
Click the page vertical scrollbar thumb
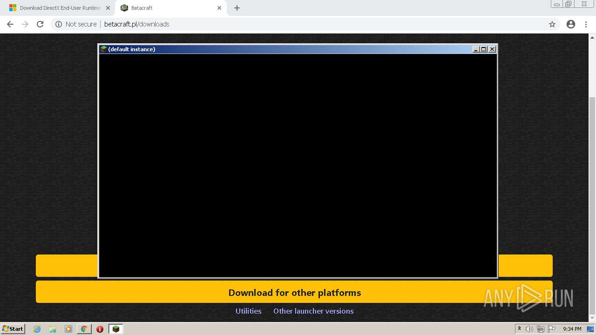click(x=592, y=206)
